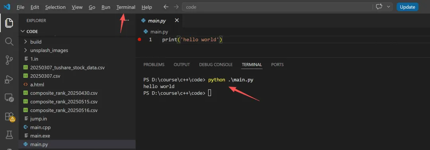Click the Update button
This screenshot has height=150, width=430.
coord(407,7)
